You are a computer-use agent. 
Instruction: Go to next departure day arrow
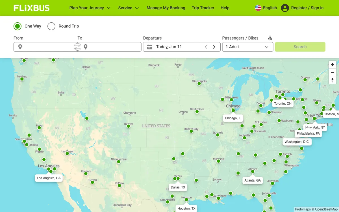214,47
